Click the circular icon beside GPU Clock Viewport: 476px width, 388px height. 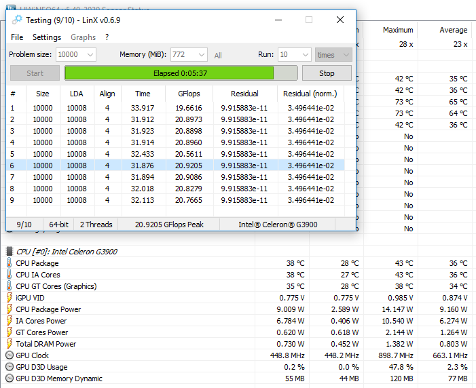click(x=10, y=355)
